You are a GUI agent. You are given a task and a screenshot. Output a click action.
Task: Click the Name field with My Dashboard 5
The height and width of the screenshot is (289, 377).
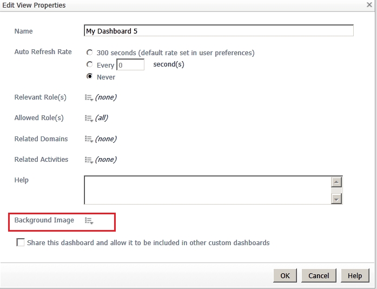(x=219, y=30)
